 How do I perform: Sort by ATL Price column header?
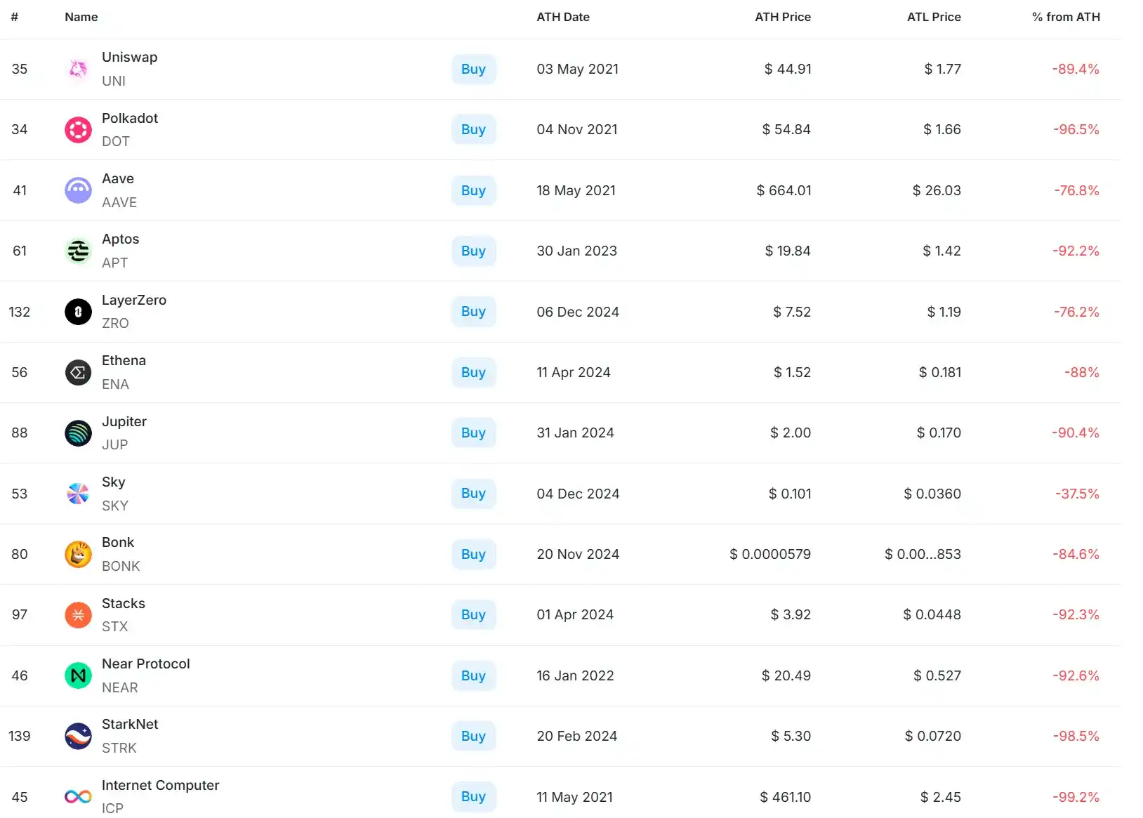coord(933,17)
